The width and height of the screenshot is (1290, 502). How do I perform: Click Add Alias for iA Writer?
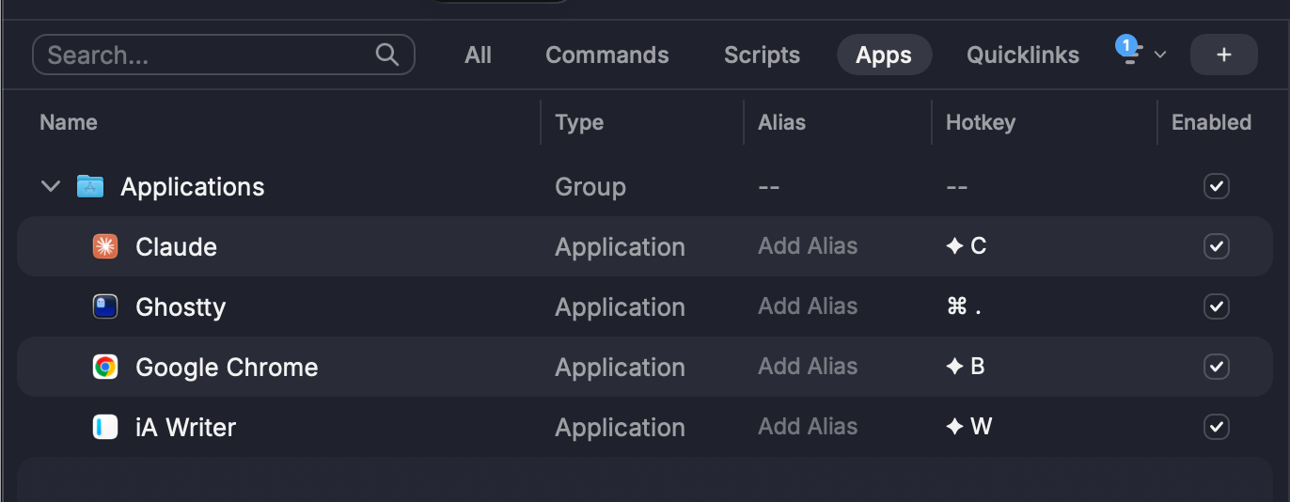(808, 427)
